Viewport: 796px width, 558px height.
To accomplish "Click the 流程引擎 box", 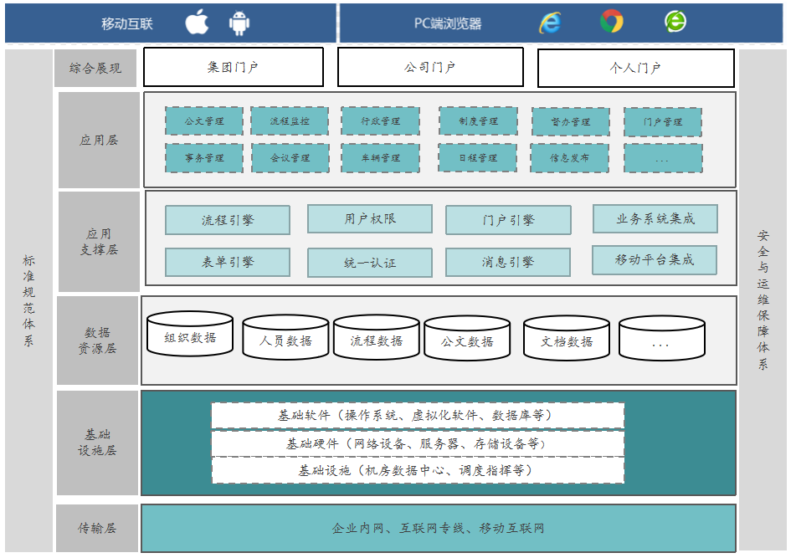I will click(x=228, y=221).
